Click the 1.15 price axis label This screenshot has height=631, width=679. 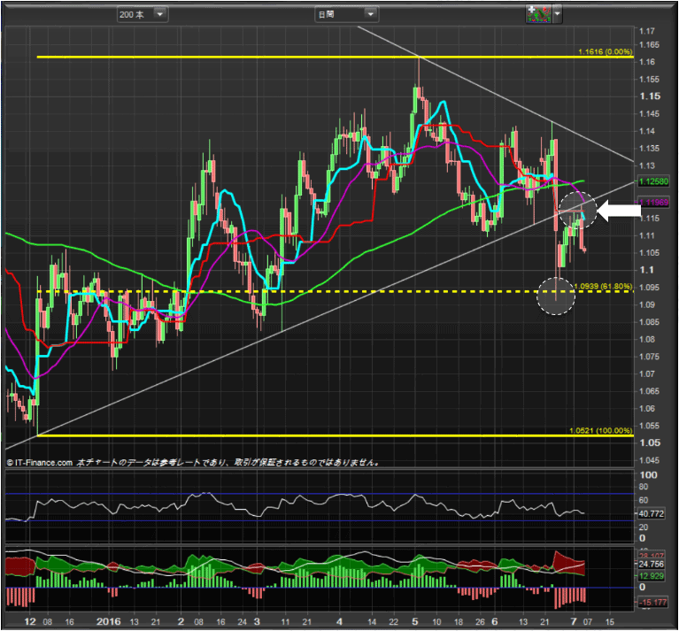(651, 96)
